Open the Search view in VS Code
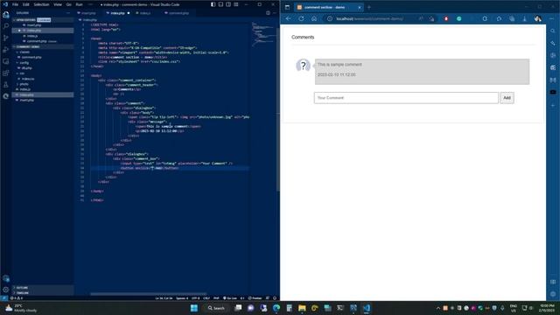 pyautogui.click(x=6, y=26)
